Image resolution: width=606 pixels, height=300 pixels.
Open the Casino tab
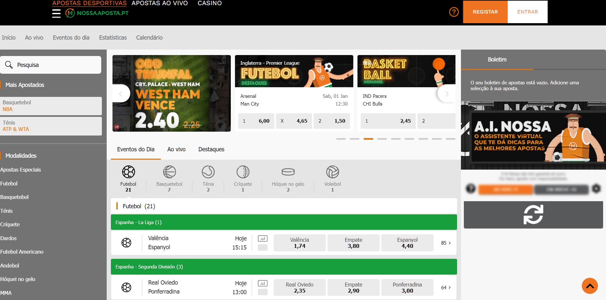210,3
